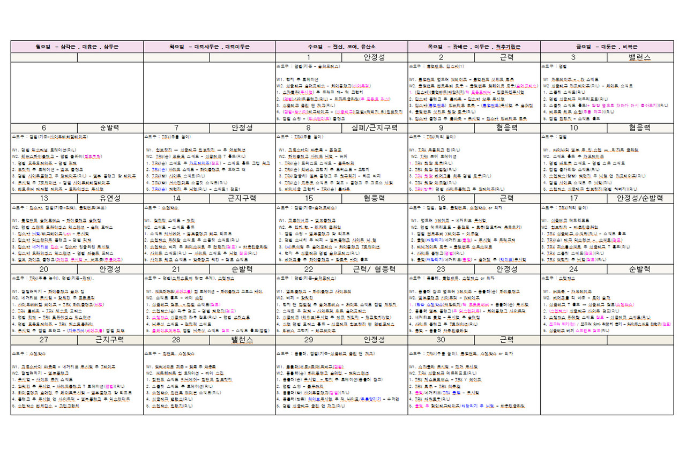
Task: Click the date number 22 cell
Action: [x=309, y=269]
